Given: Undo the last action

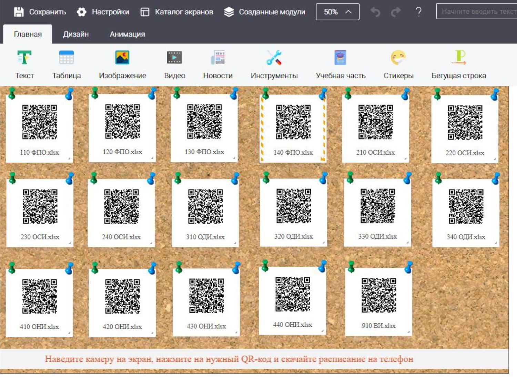Looking at the screenshot, I should [x=375, y=12].
